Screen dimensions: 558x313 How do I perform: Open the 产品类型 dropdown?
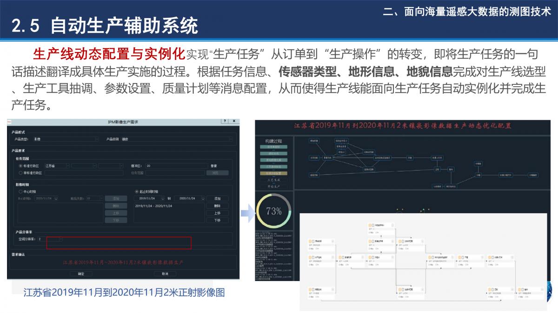click(66, 139)
